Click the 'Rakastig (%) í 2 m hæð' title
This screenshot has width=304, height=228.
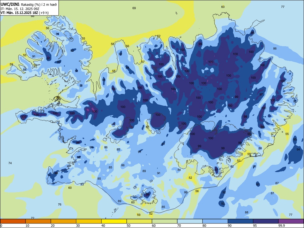39,5
